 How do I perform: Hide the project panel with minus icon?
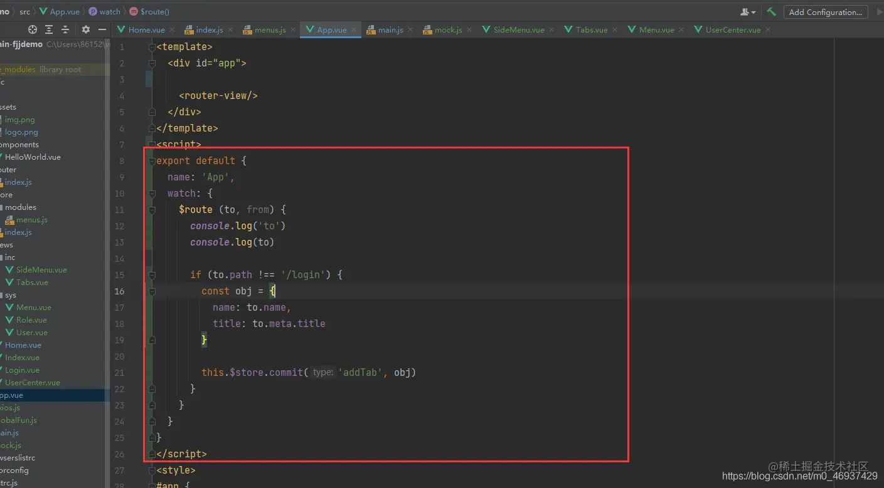(x=102, y=29)
